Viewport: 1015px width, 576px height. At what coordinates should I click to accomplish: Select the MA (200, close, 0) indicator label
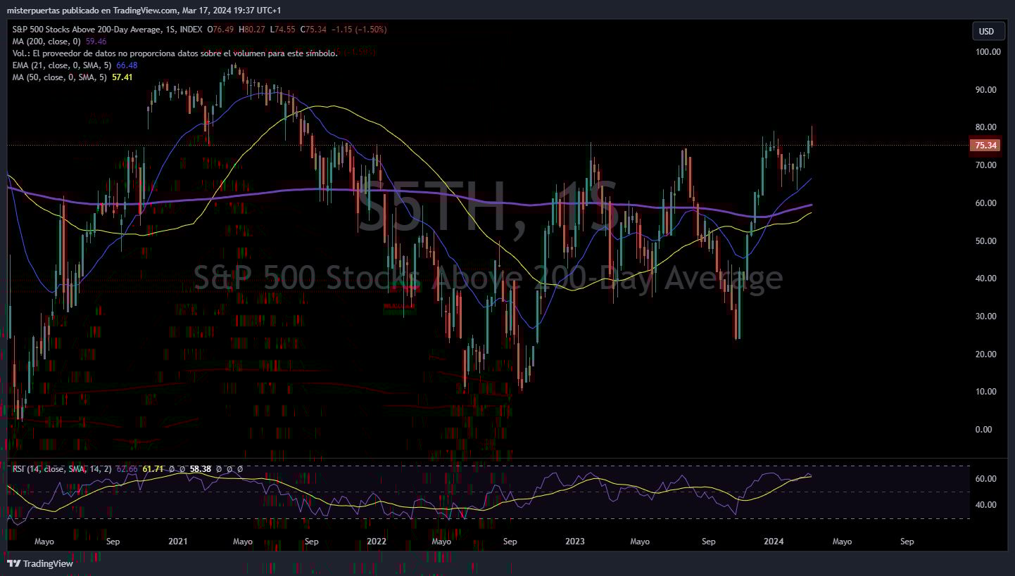tap(46, 41)
